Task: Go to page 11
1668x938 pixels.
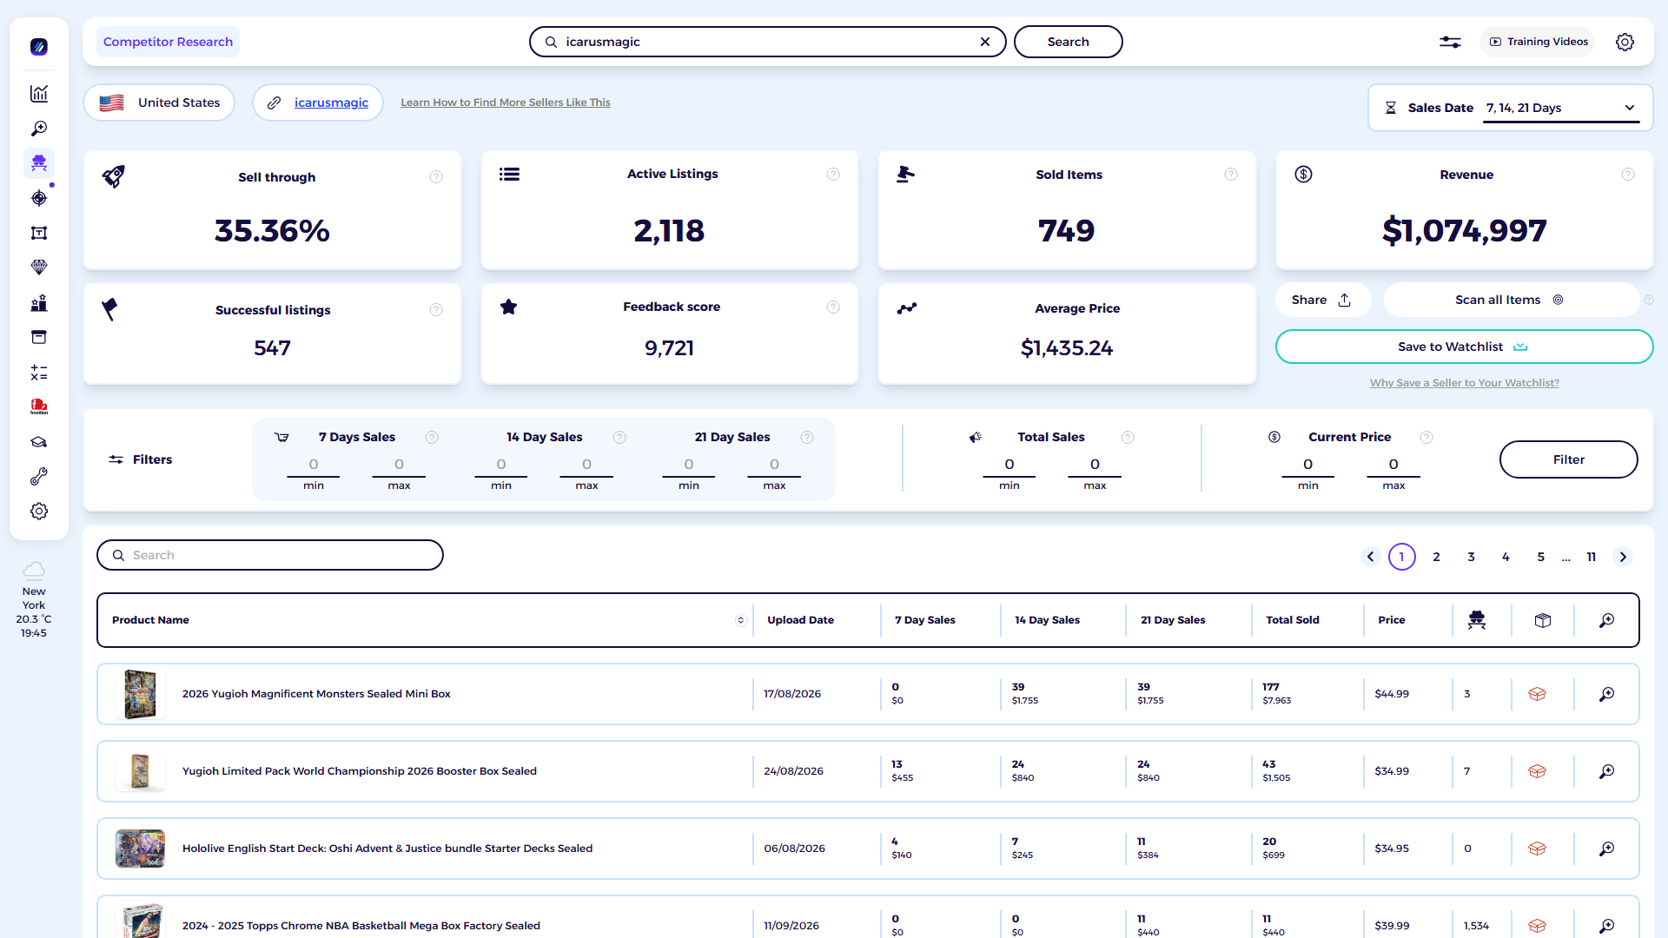Action: (1592, 557)
